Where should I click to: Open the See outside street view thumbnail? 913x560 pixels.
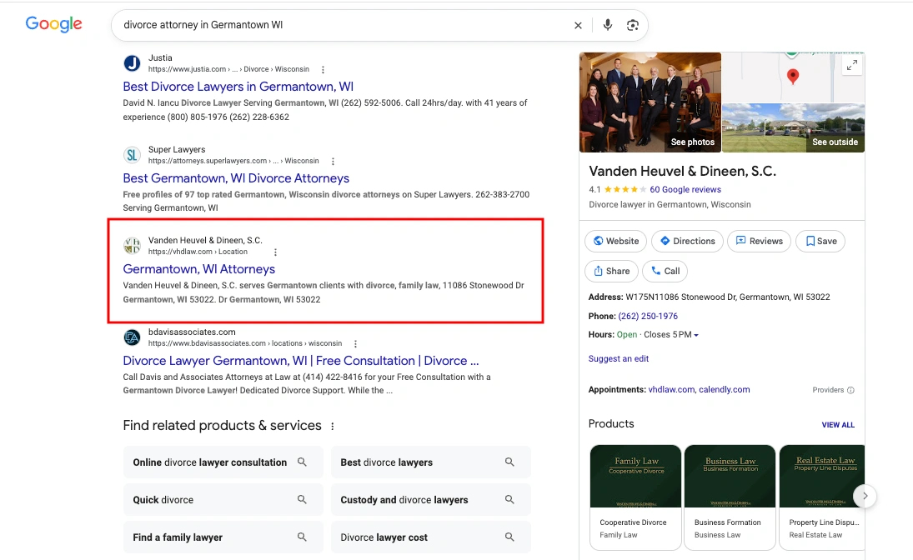click(x=793, y=128)
